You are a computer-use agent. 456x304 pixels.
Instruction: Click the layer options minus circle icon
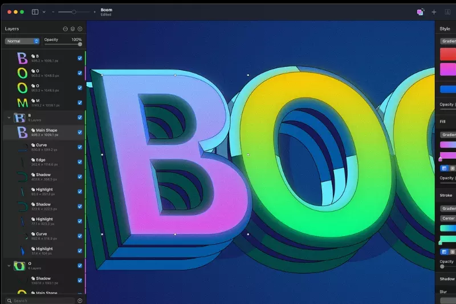65,29
